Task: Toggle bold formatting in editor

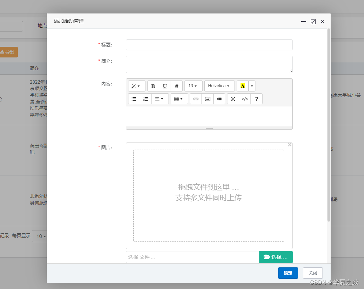Action: tap(153, 86)
